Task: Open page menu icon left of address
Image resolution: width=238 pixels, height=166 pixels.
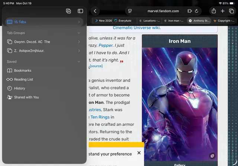Action: [x=130, y=11]
